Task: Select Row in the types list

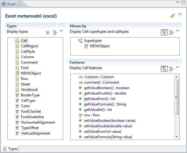Action: point(24,79)
